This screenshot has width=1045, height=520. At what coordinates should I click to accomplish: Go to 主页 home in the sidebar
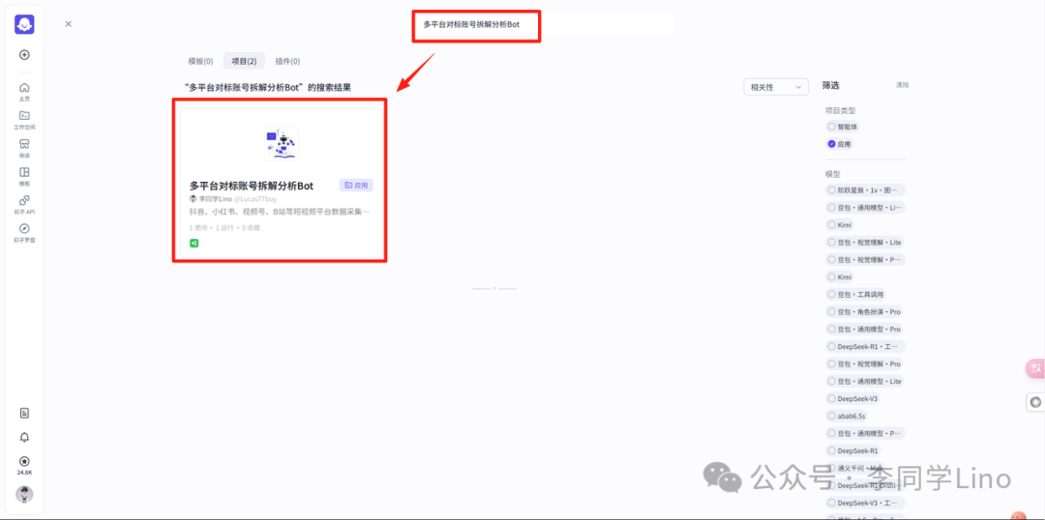coord(24,91)
